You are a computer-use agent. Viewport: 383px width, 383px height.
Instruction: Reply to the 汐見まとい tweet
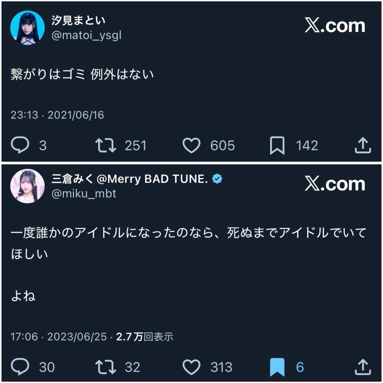(20, 146)
